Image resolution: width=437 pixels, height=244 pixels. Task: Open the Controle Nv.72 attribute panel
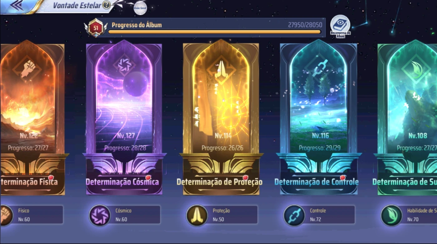coord(319,215)
